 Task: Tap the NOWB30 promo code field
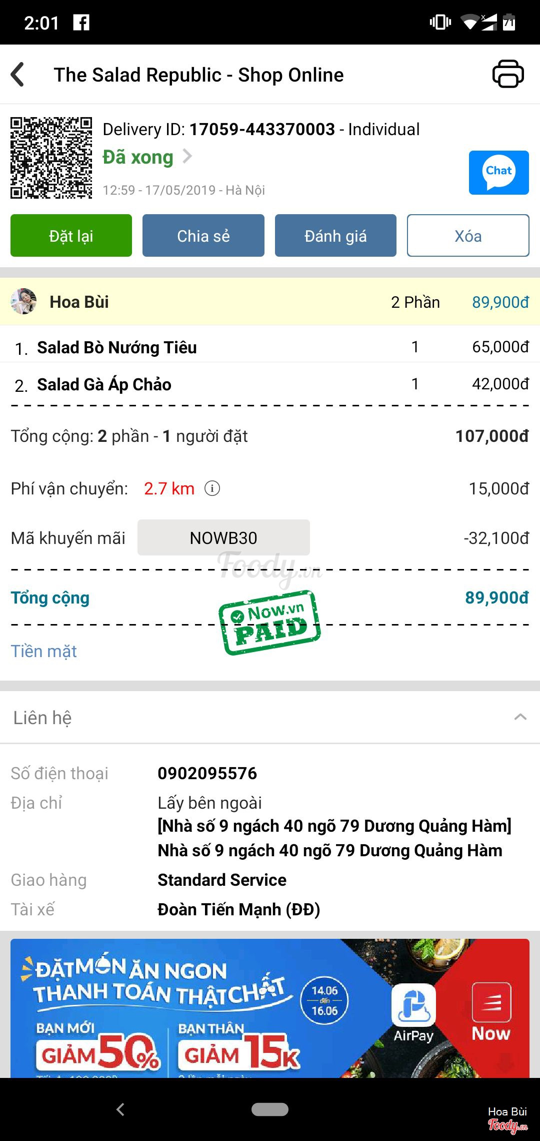click(223, 538)
